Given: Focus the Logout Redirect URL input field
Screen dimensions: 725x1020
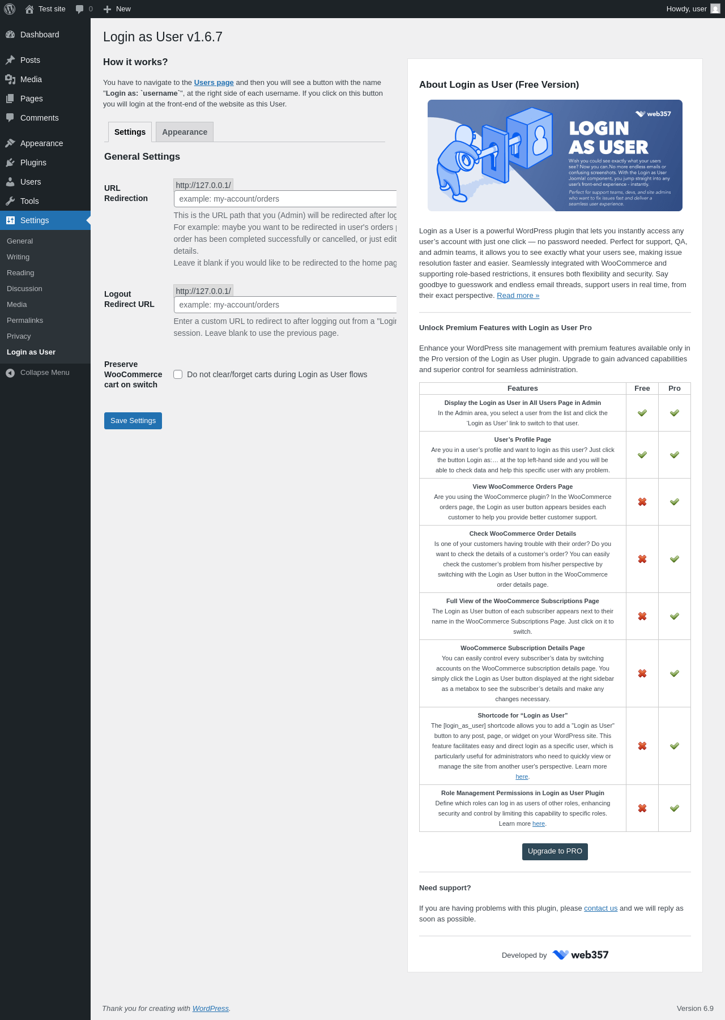Looking at the screenshot, I should pos(285,305).
